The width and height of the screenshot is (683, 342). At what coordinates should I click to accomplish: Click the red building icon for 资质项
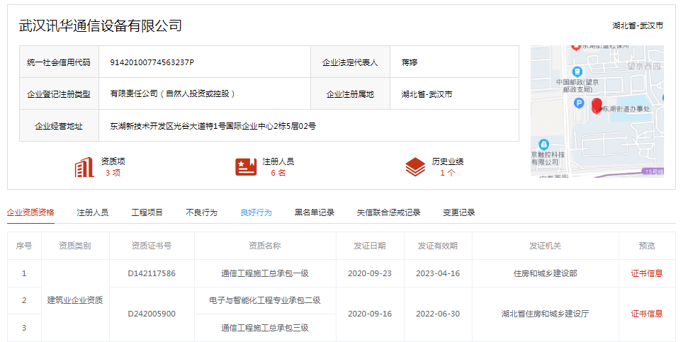point(84,167)
